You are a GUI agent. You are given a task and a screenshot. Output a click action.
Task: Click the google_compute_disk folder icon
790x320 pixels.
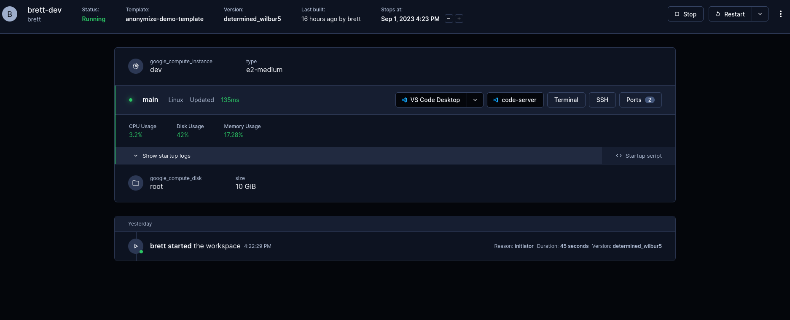point(136,183)
